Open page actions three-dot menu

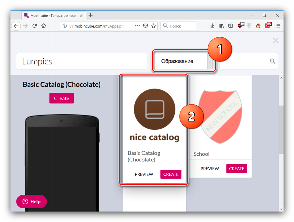coord(137,26)
